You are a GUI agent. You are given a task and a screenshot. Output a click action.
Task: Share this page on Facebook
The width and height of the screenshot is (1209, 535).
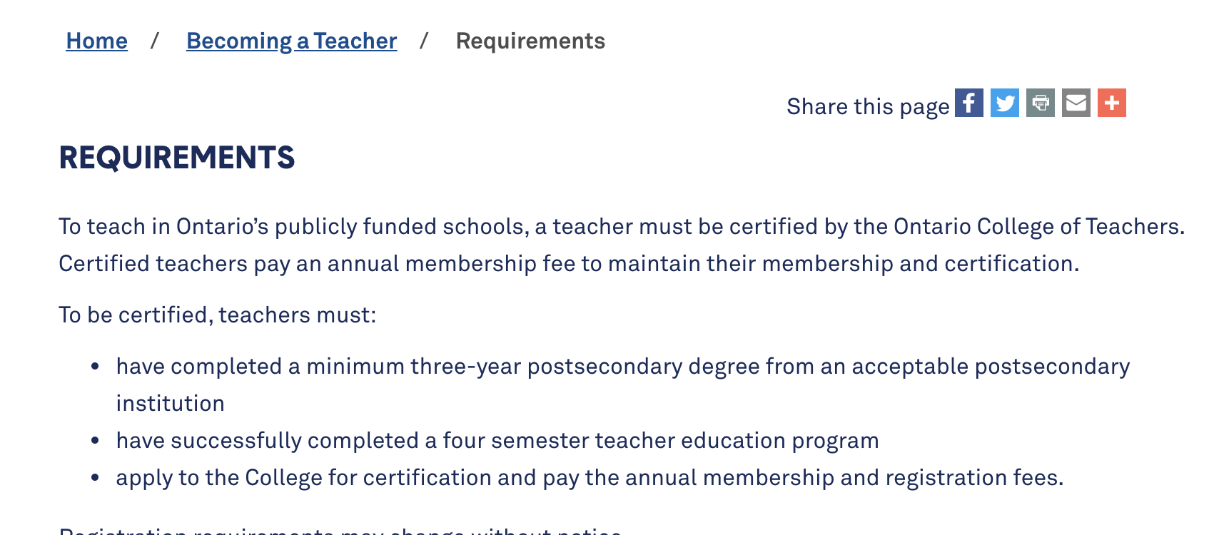click(969, 103)
